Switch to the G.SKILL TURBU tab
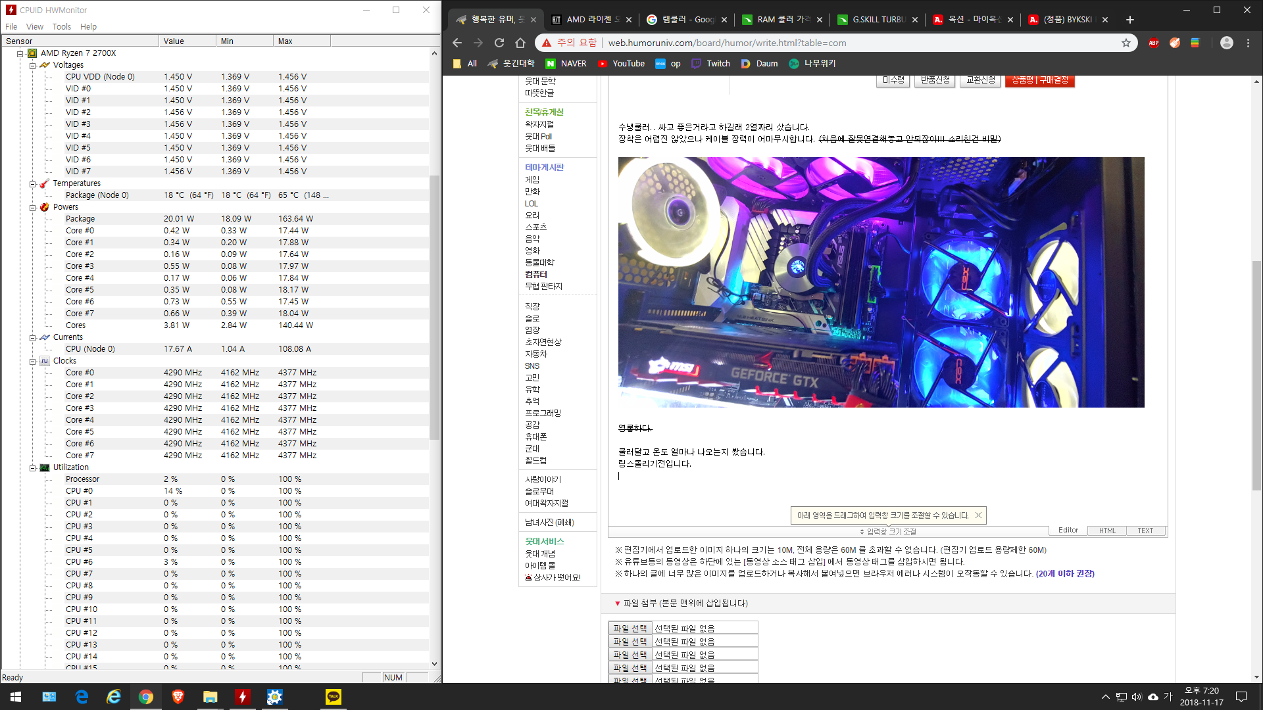 [x=878, y=20]
